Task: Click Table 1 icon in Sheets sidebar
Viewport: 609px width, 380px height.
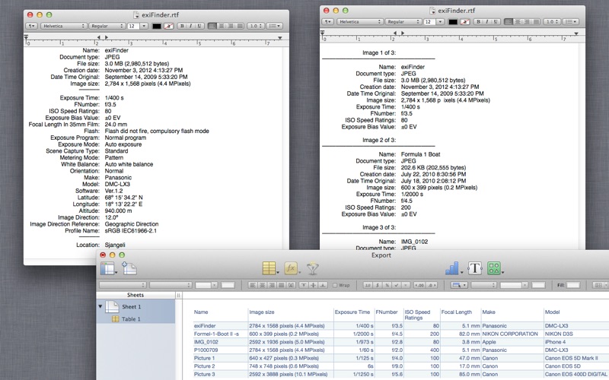Action: [x=116, y=318]
